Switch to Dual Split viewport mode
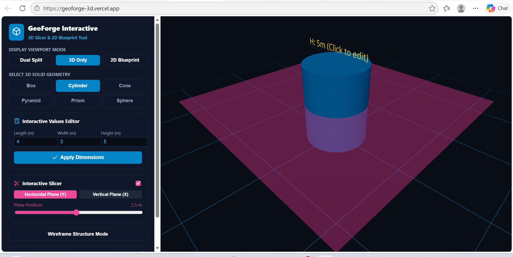Image resolution: width=513 pixels, height=257 pixels. [31, 60]
